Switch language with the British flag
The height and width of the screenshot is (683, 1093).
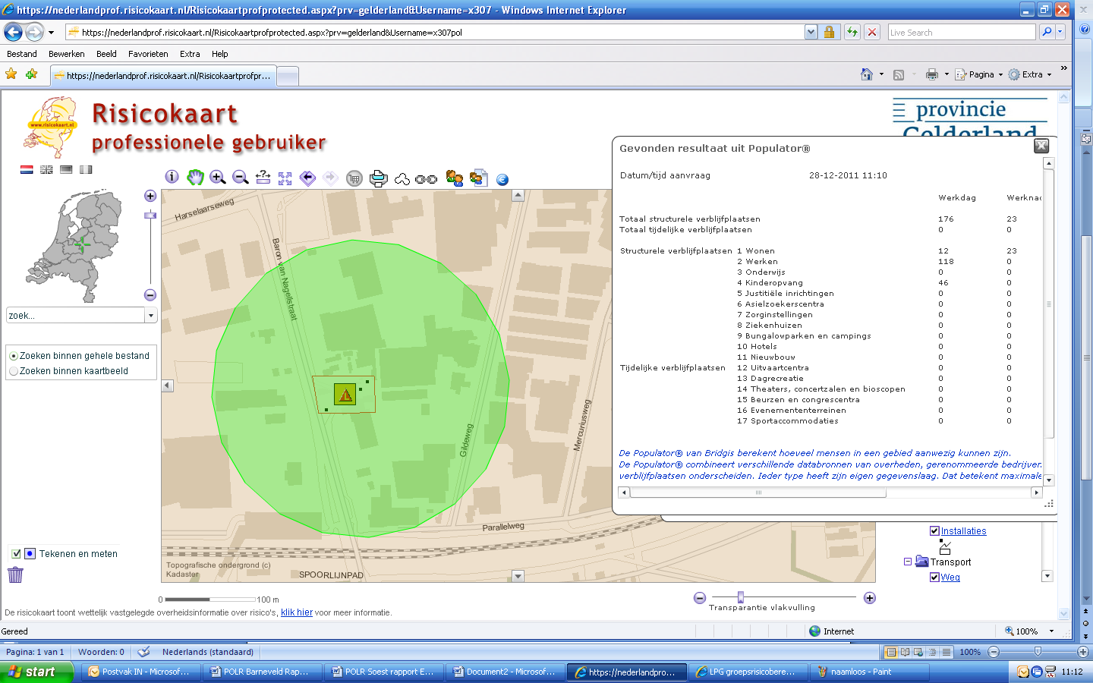click(x=46, y=170)
